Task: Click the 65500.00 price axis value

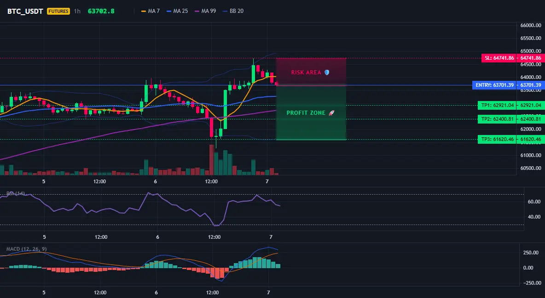Action: coord(531,38)
